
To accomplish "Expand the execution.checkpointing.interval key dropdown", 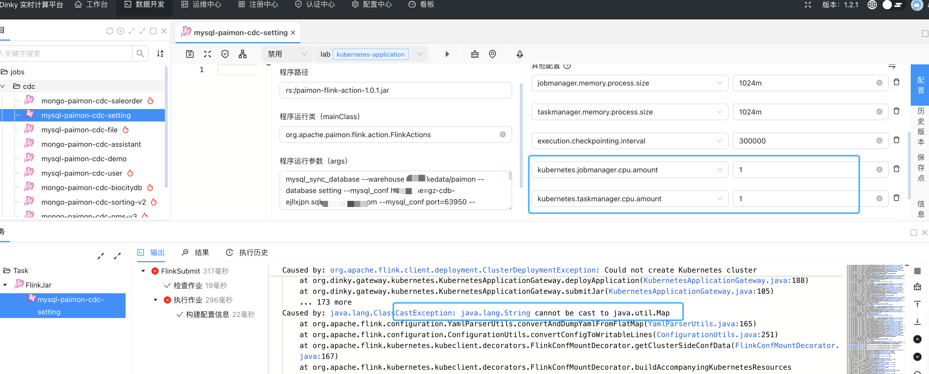I will [720, 141].
